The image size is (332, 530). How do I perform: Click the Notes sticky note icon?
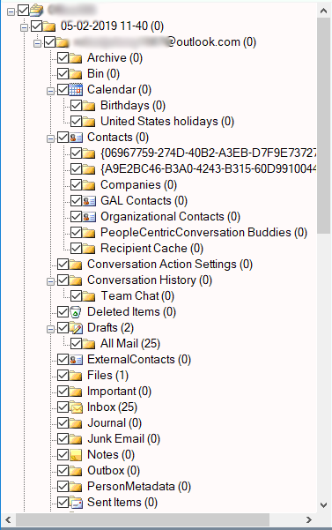(x=76, y=455)
